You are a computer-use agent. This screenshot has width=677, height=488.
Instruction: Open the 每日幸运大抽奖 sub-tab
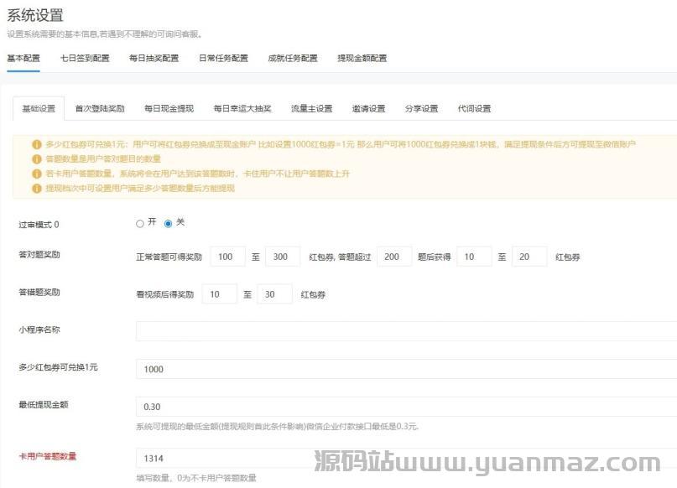242,109
